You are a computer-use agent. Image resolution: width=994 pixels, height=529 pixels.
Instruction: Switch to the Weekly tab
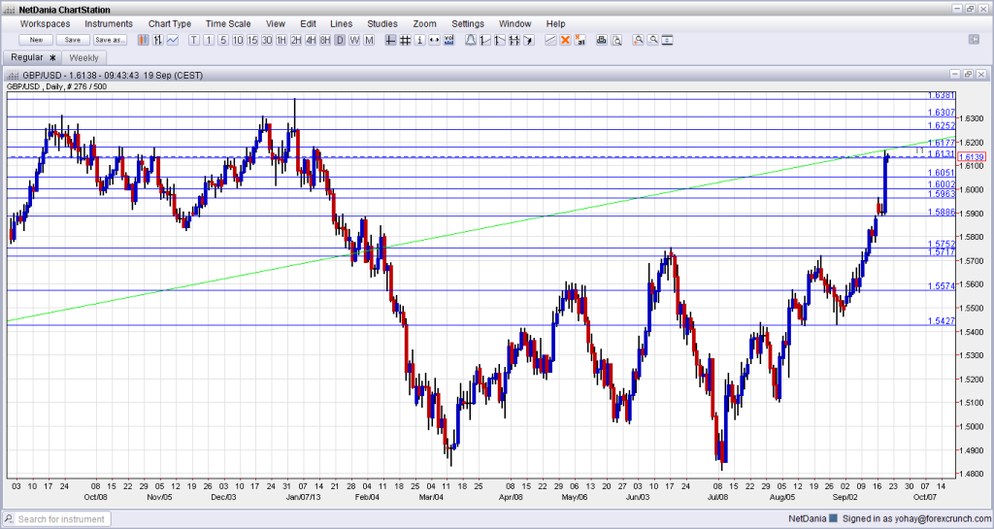84,58
